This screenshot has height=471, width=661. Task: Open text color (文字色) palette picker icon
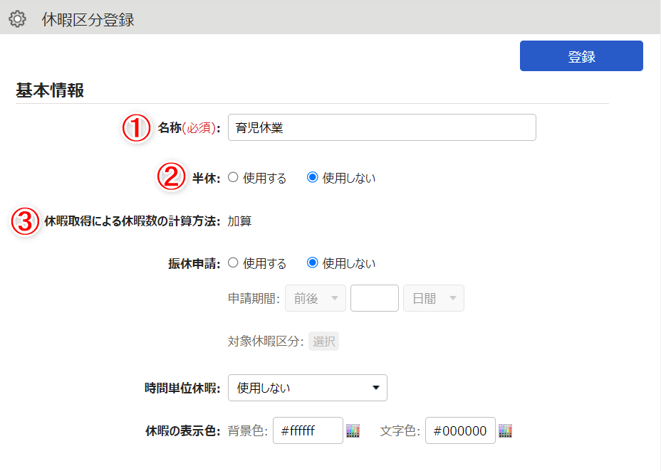click(x=505, y=430)
